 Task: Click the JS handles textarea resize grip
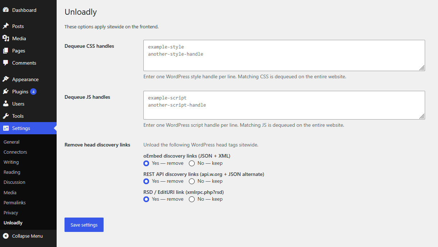(x=422, y=117)
